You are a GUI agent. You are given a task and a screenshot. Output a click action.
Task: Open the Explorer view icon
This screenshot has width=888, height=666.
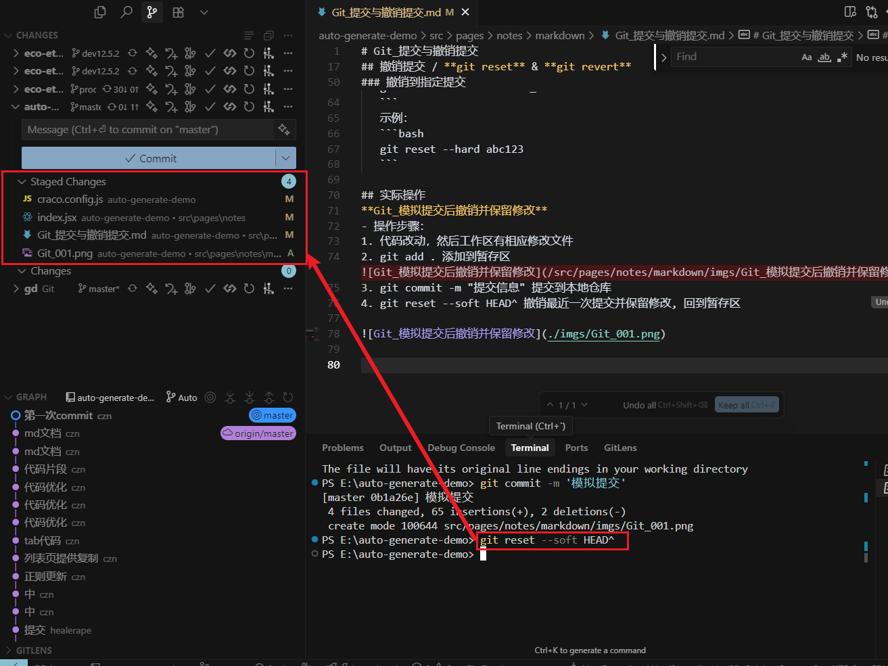tap(100, 12)
